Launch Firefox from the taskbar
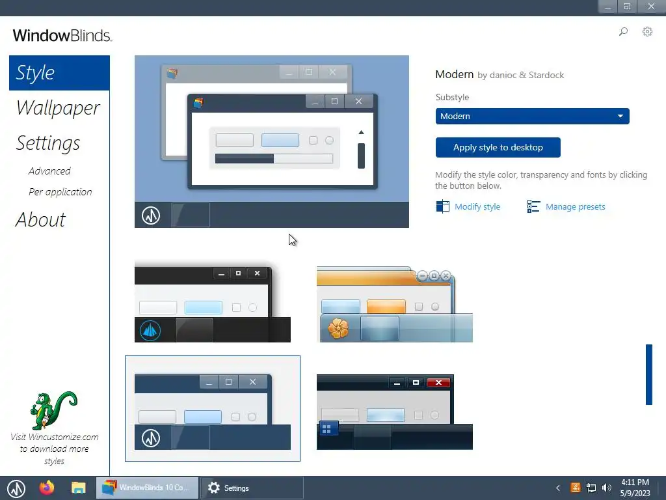The image size is (666, 500). coord(47,488)
